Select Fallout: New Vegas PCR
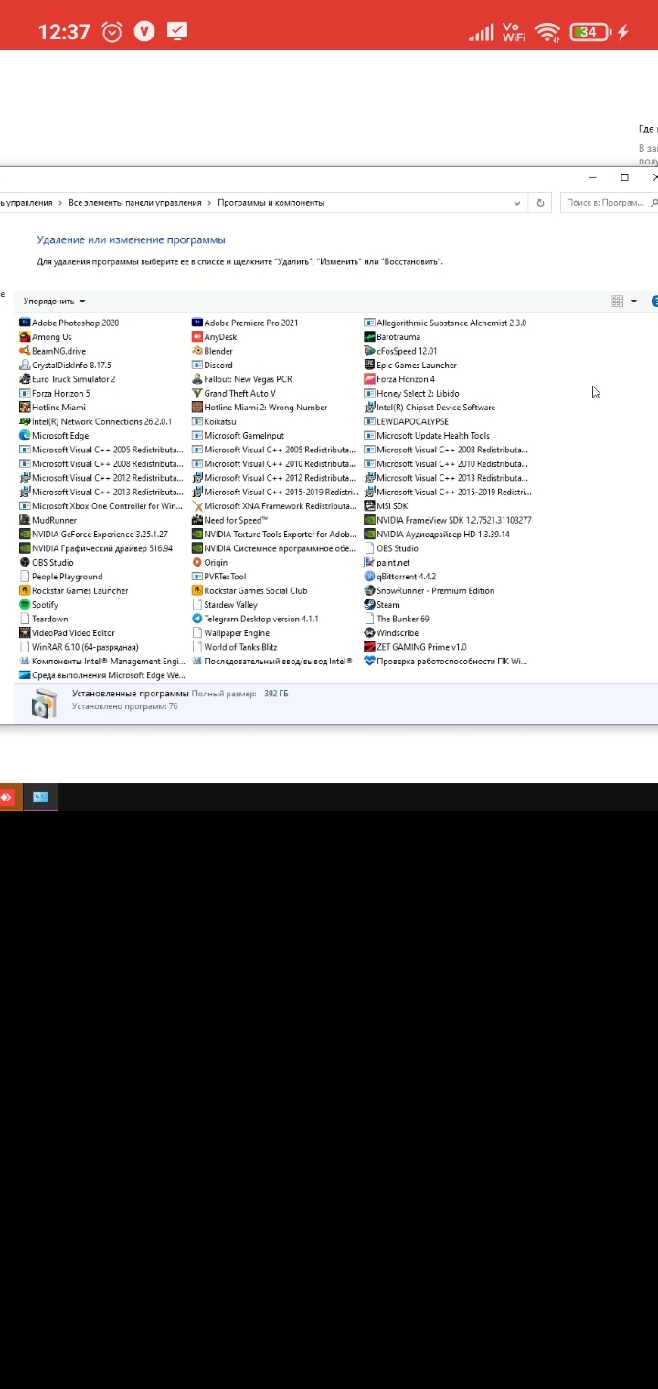The image size is (658, 1389). pyautogui.click(x=242, y=379)
